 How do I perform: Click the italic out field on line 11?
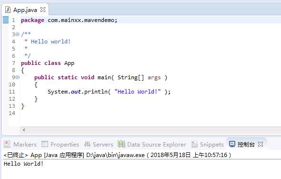[76, 92]
